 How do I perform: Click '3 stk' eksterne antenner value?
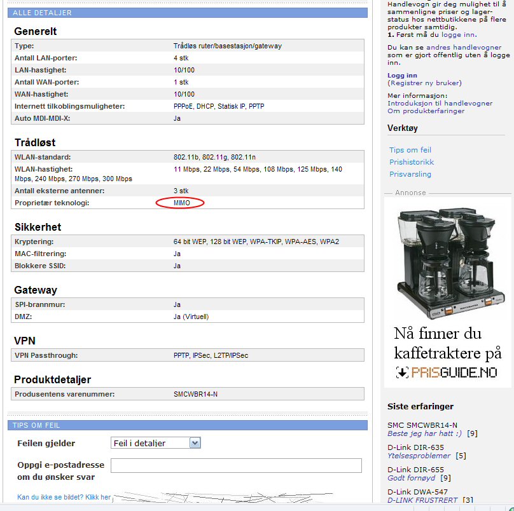(181, 191)
